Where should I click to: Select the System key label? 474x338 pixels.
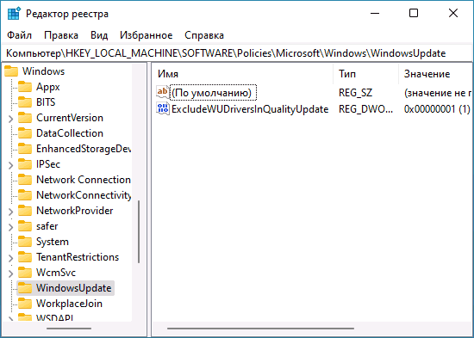[x=53, y=242]
